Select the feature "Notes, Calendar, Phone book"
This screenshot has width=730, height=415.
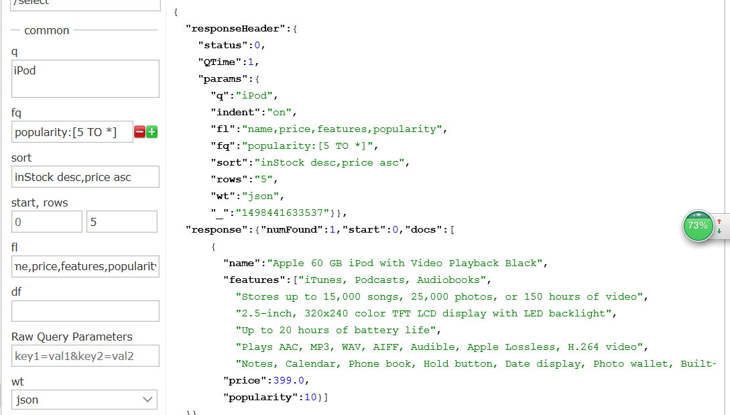(x=476, y=364)
